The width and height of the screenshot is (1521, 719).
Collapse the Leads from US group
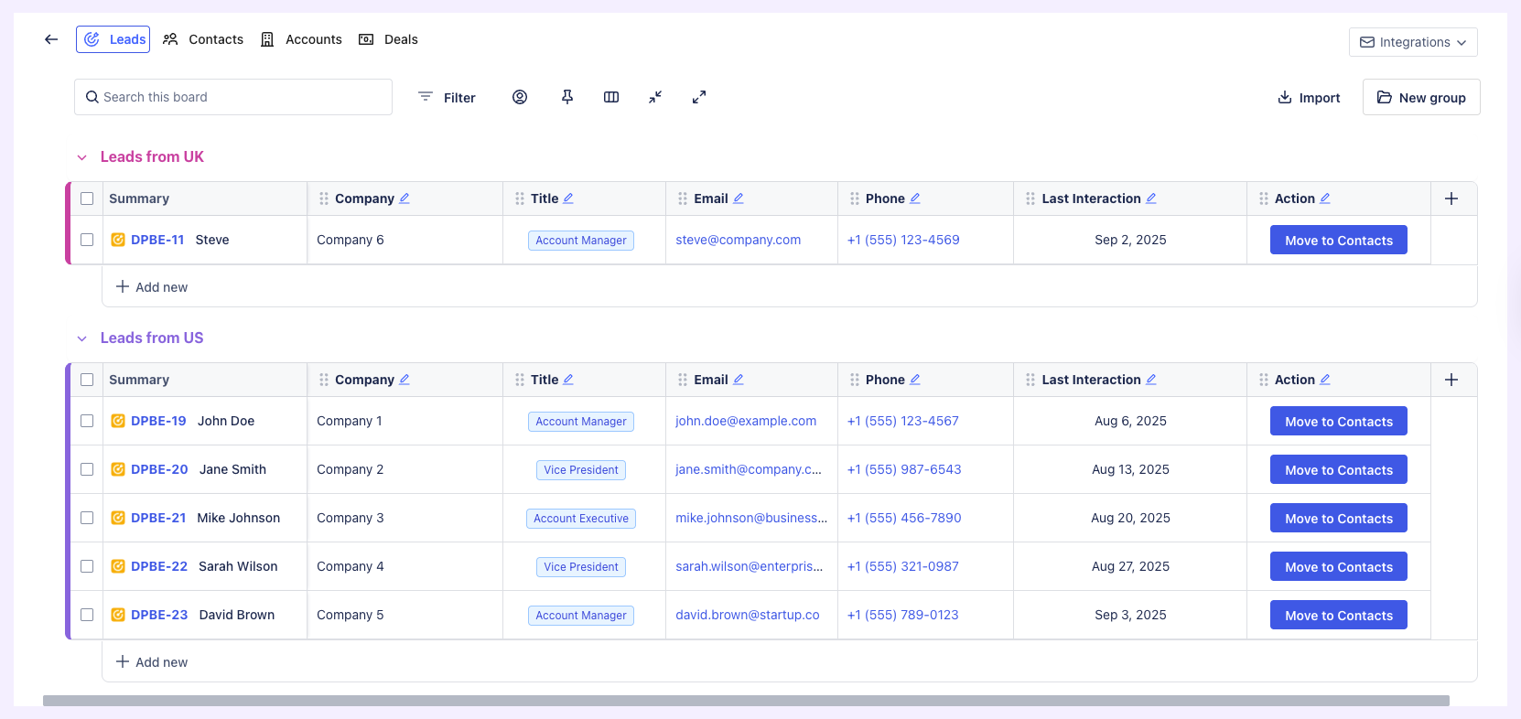pyautogui.click(x=82, y=338)
